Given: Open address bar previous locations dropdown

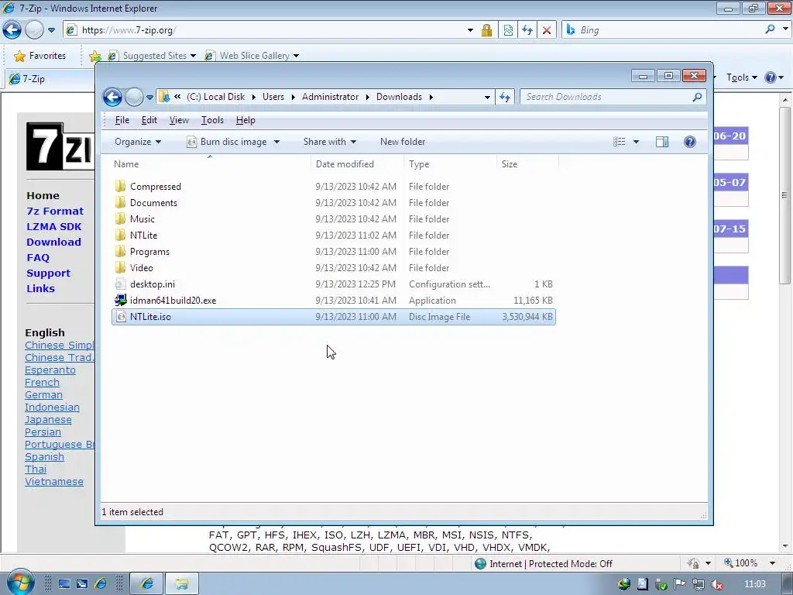Looking at the screenshot, I should [487, 97].
